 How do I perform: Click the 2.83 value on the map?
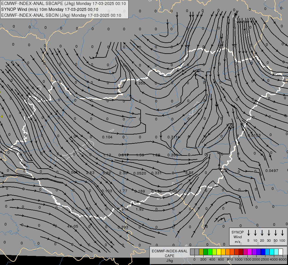90,173
